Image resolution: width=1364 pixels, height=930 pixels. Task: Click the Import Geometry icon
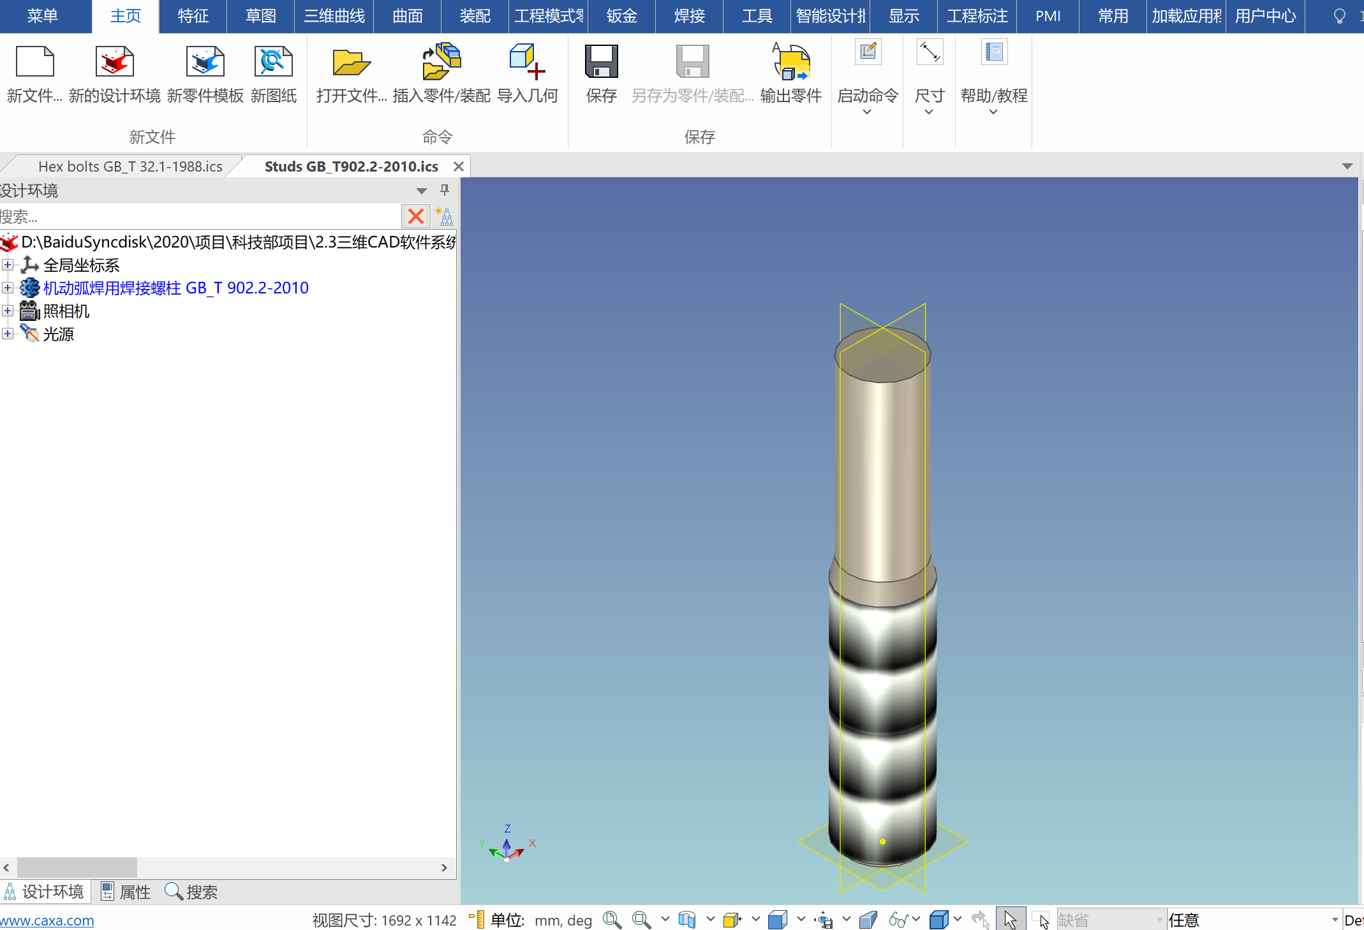528,62
